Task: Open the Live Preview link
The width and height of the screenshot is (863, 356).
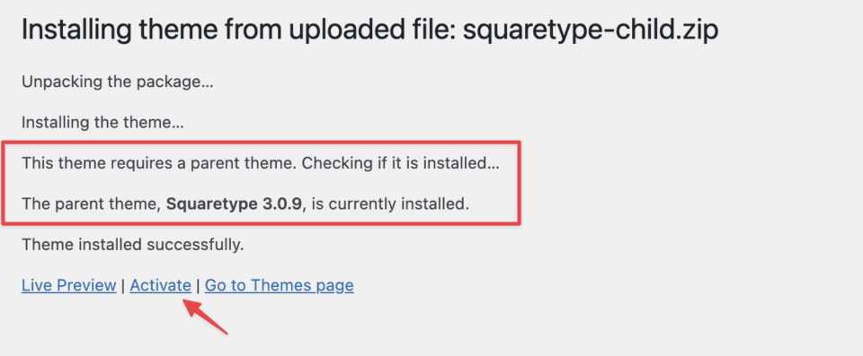Action: pyautogui.click(x=69, y=286)
